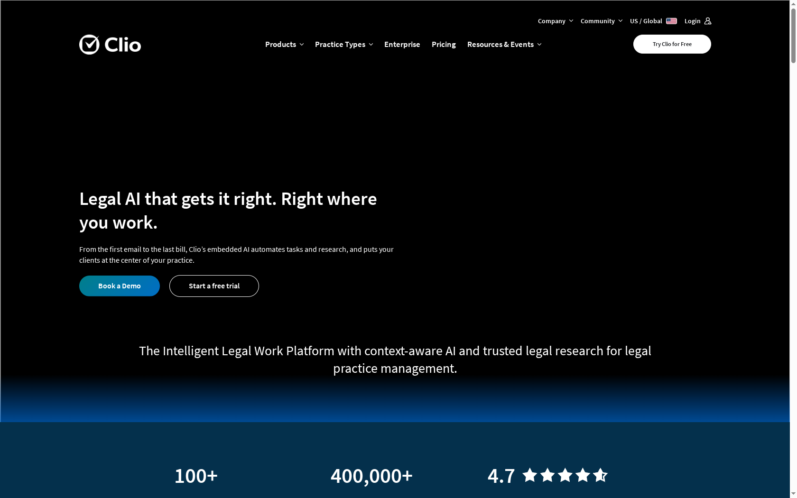Viewport: 797px width, 498px height.
Task: Click the scrollbar up arrow
Action: [793, 4]
